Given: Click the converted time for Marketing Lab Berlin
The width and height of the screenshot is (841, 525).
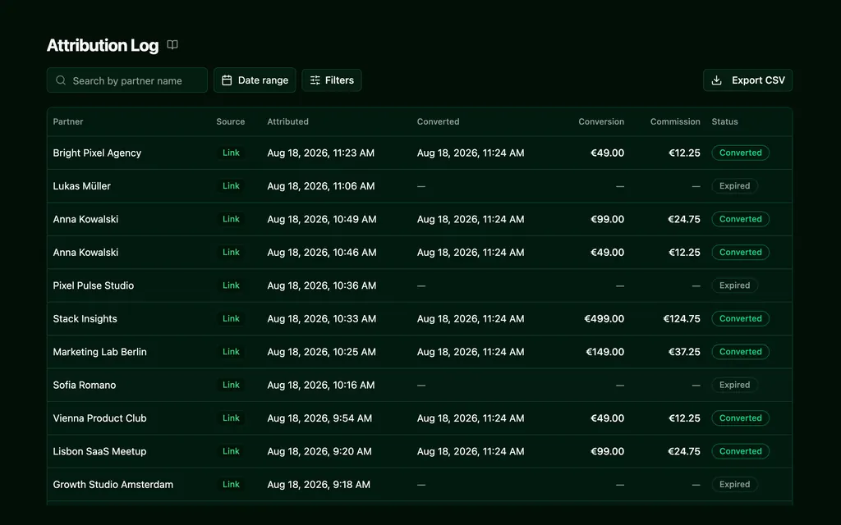Looking at the screenshot, I should 471,352.
